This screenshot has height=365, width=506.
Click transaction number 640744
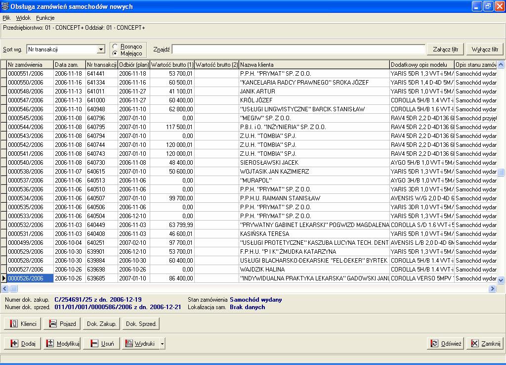(96, 145)
